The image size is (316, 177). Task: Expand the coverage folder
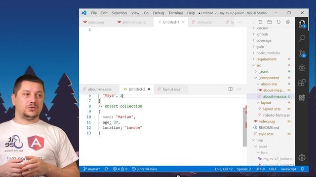click(264, 40)
